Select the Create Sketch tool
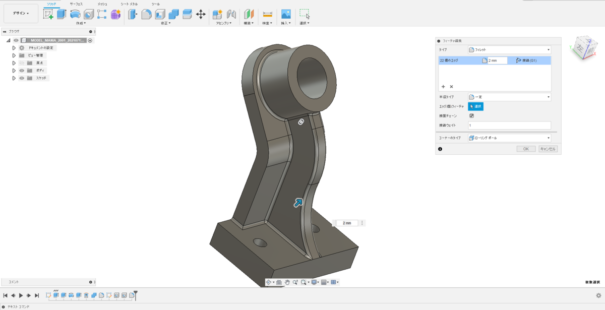This screenshot has width=605, height=310. tap(48, 14)
